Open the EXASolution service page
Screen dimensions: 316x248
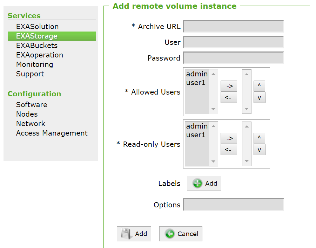(36, 26)
